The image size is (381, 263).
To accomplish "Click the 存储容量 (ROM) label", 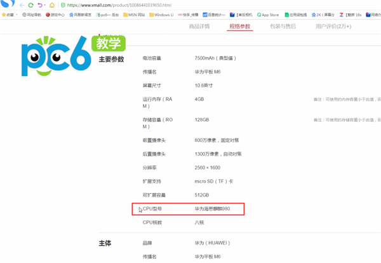I will 157,123.
